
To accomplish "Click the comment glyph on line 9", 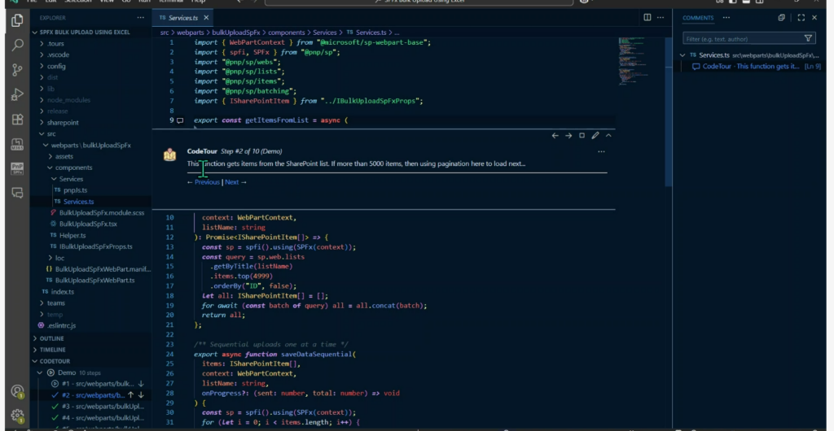I will coord(180,120).
